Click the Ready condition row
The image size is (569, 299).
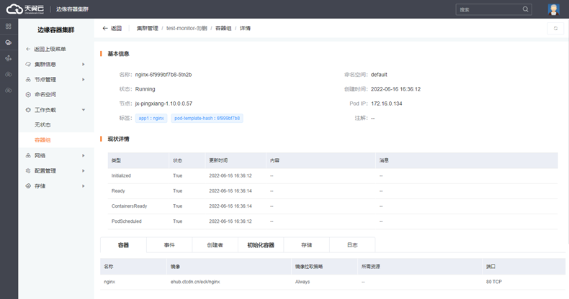tap(333, 190)
